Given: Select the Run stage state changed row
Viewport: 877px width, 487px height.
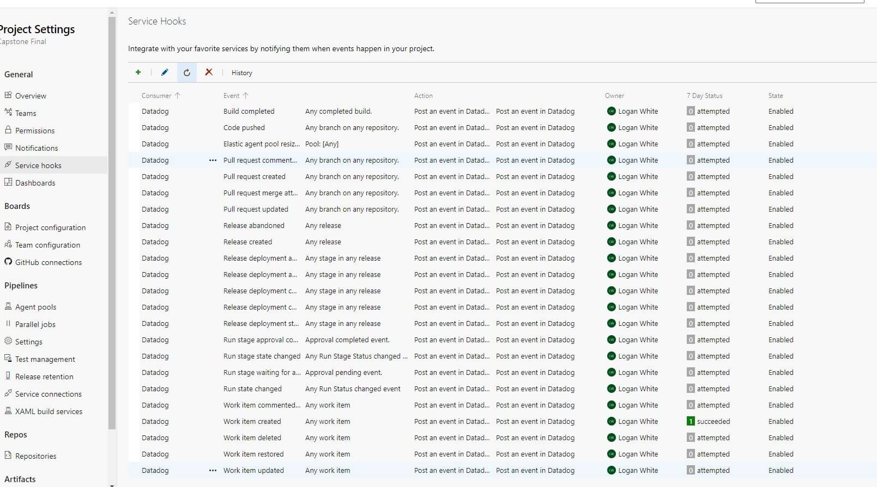Looking at the screenshot, I should (x=503, y=356).
